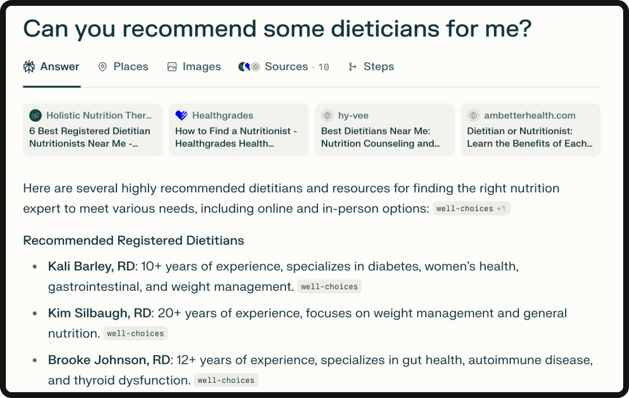Open the Steps tab

(379, 66)
